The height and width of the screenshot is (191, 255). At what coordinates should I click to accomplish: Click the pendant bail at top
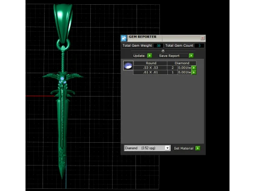tap(63, 23)
